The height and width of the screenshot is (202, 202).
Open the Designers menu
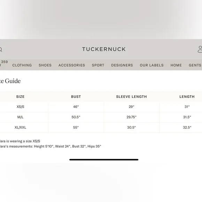[x=122, y=65]
